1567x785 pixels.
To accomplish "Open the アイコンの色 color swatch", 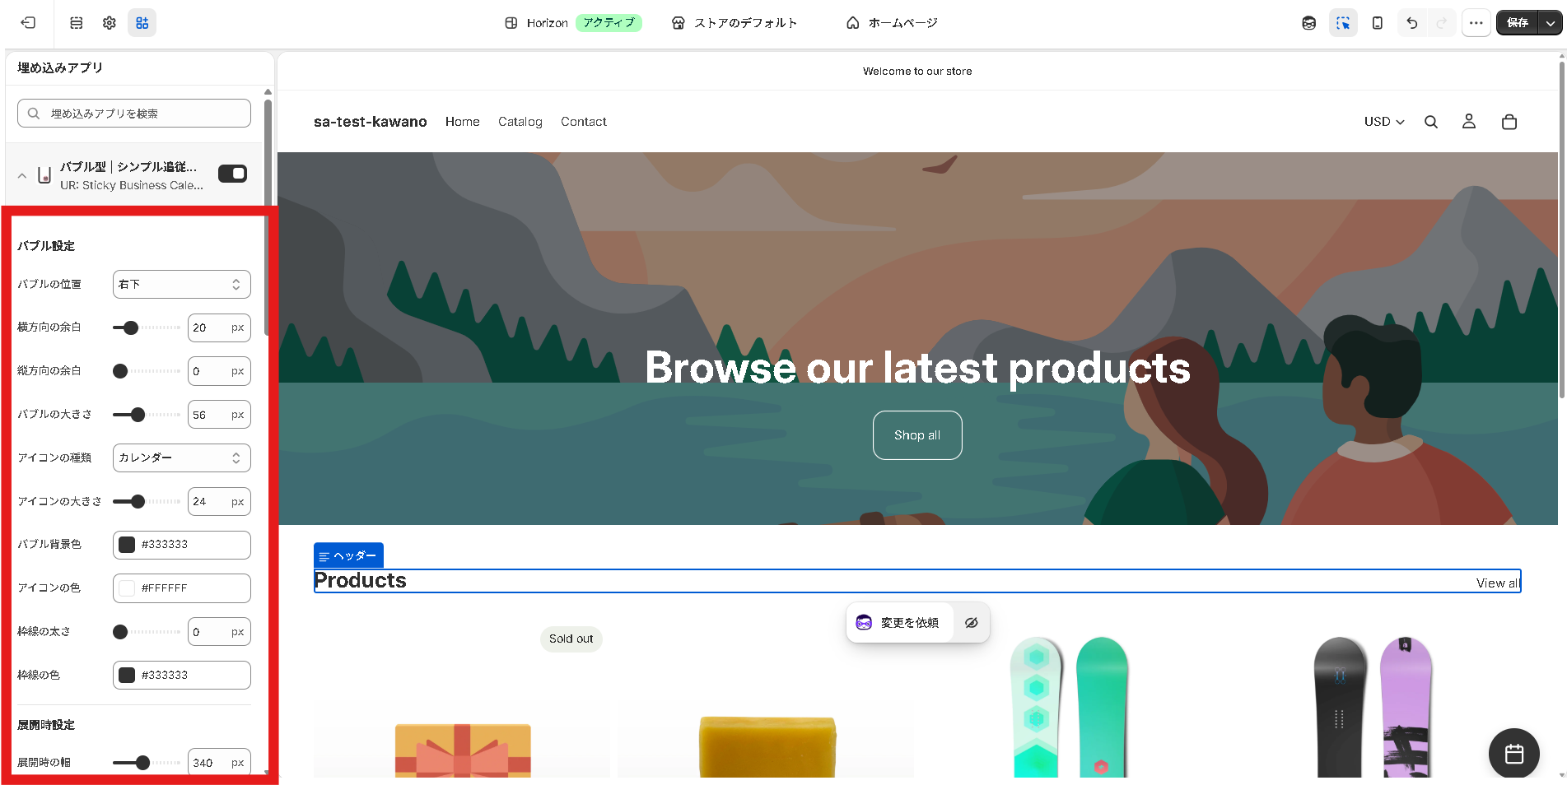I will 127,588.
